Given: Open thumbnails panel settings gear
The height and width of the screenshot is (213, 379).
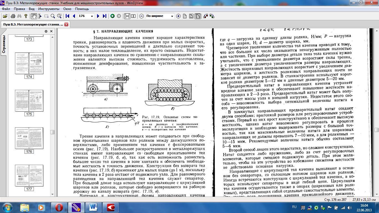Looking at the screenshot, I should click(46, 31).
